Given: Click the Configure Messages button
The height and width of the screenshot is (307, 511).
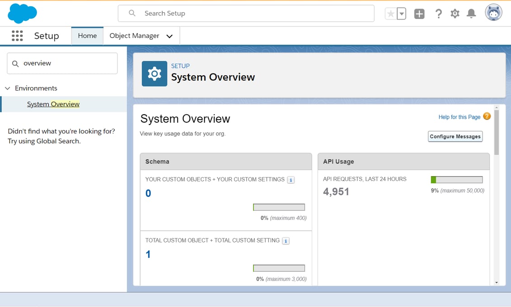Looking at the screenshot, I should 455,136.
